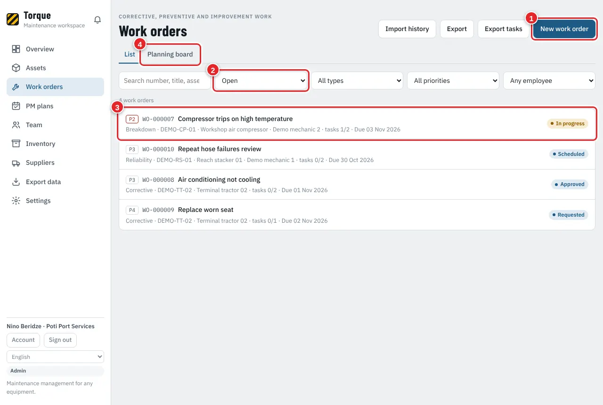Open the status filter set to Open
Image resolution: width=603 pixels, height=405 pixels.
(261, 81)
